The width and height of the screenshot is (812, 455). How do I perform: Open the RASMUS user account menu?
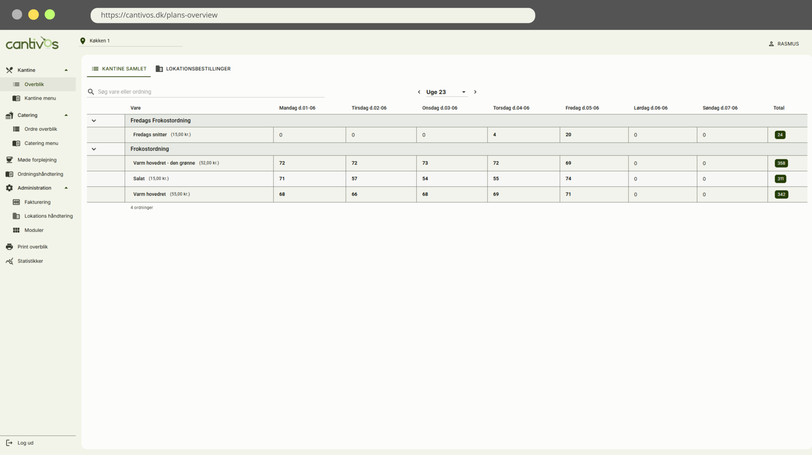[x=784, y=44]
